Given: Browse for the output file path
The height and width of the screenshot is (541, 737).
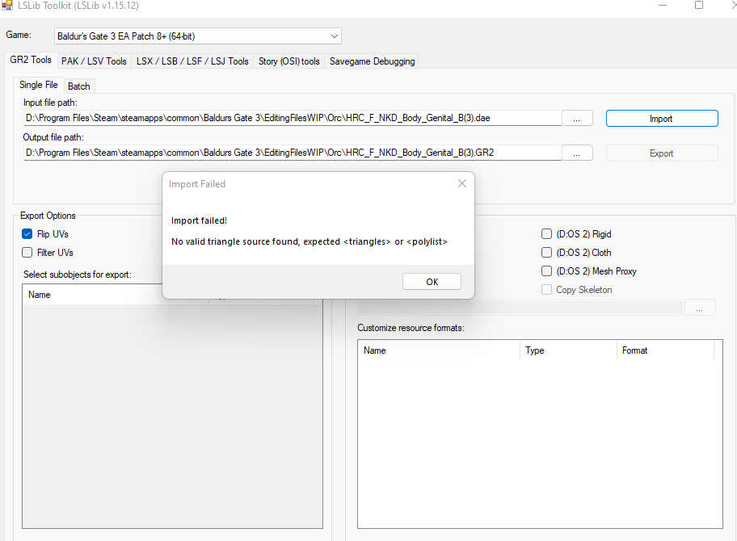Looking at the screenshot, I should click(x=577, y=153).
